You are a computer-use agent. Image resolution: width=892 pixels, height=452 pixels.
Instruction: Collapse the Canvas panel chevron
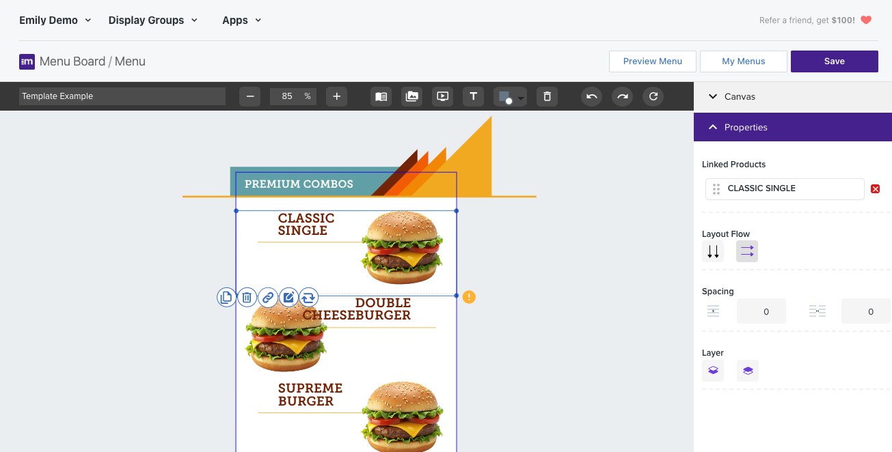[x=713, y=96]
